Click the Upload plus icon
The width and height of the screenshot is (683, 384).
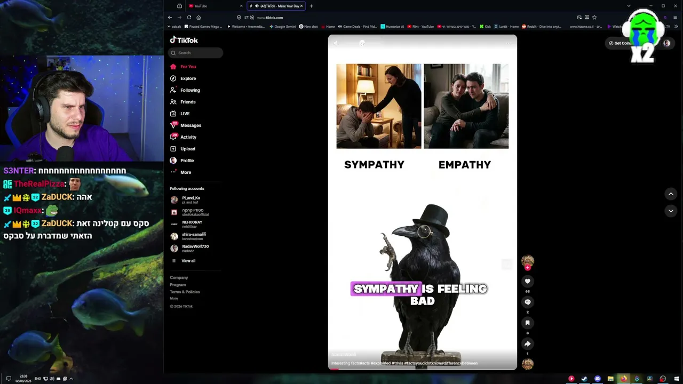click(x=173, y=149)
